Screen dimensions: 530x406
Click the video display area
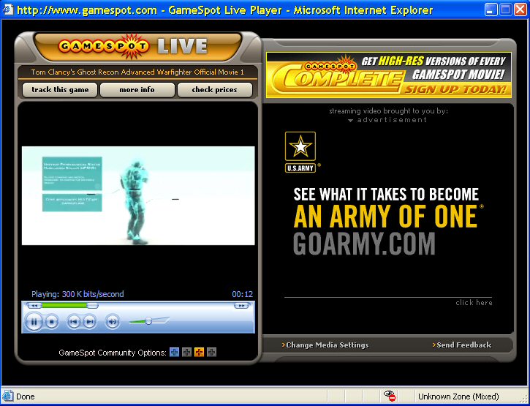coord(138,195)
